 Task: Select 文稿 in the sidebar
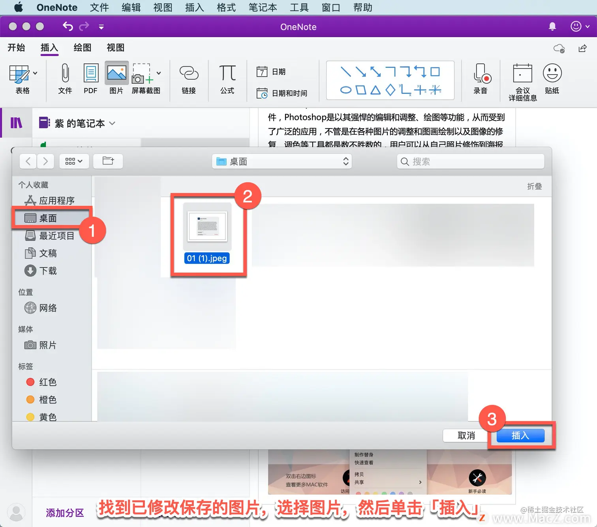point(41,253)
